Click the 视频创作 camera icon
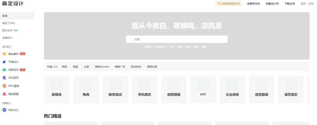The width and height of the screenshot is (317, 125). tap(4, 70)
